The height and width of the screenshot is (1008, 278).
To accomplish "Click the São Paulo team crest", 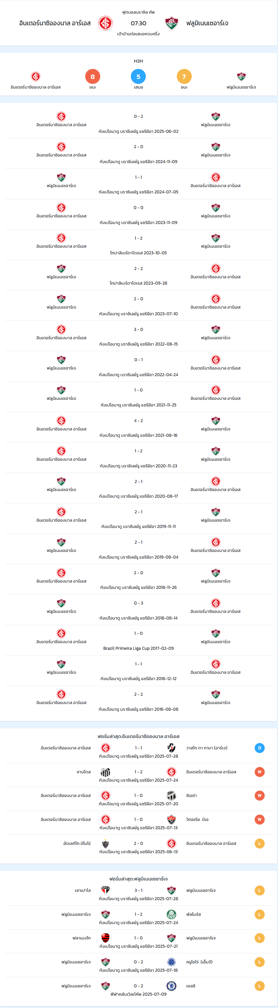I will tap(105, 890).
